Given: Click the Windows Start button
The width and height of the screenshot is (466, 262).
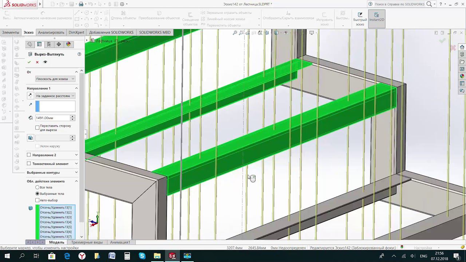Looking at the screenshot, I should 7,256.
